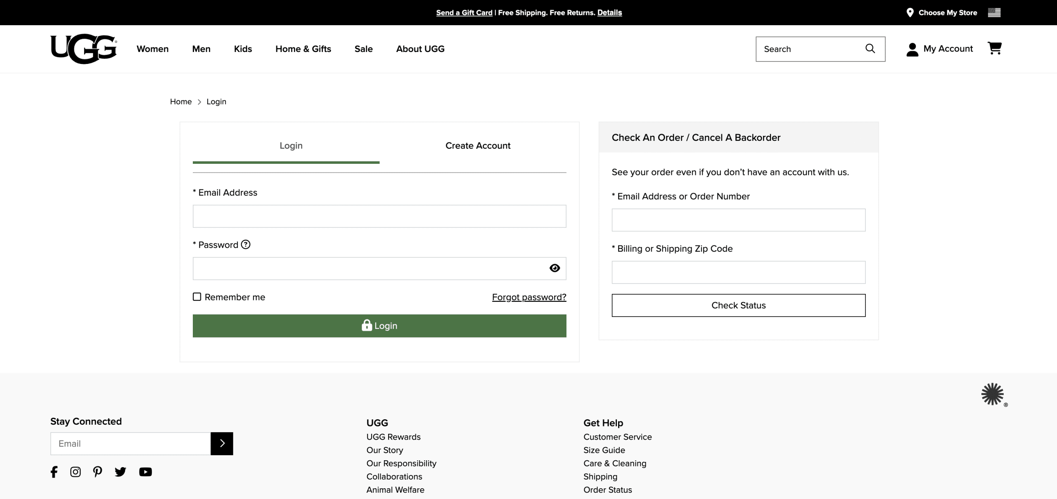
Task: Focus the Billing or Shipping Zip Code field
Action: coord(739,272)
